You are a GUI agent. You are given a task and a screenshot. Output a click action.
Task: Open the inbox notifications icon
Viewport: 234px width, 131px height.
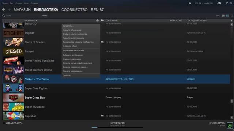coord(190,3)
